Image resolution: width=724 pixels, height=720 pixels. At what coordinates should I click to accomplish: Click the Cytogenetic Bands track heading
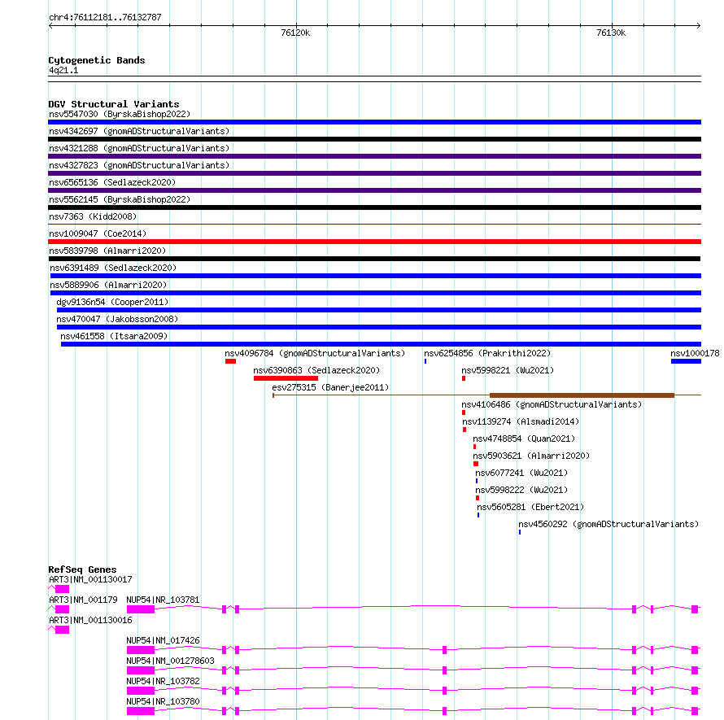click(97, 60)
